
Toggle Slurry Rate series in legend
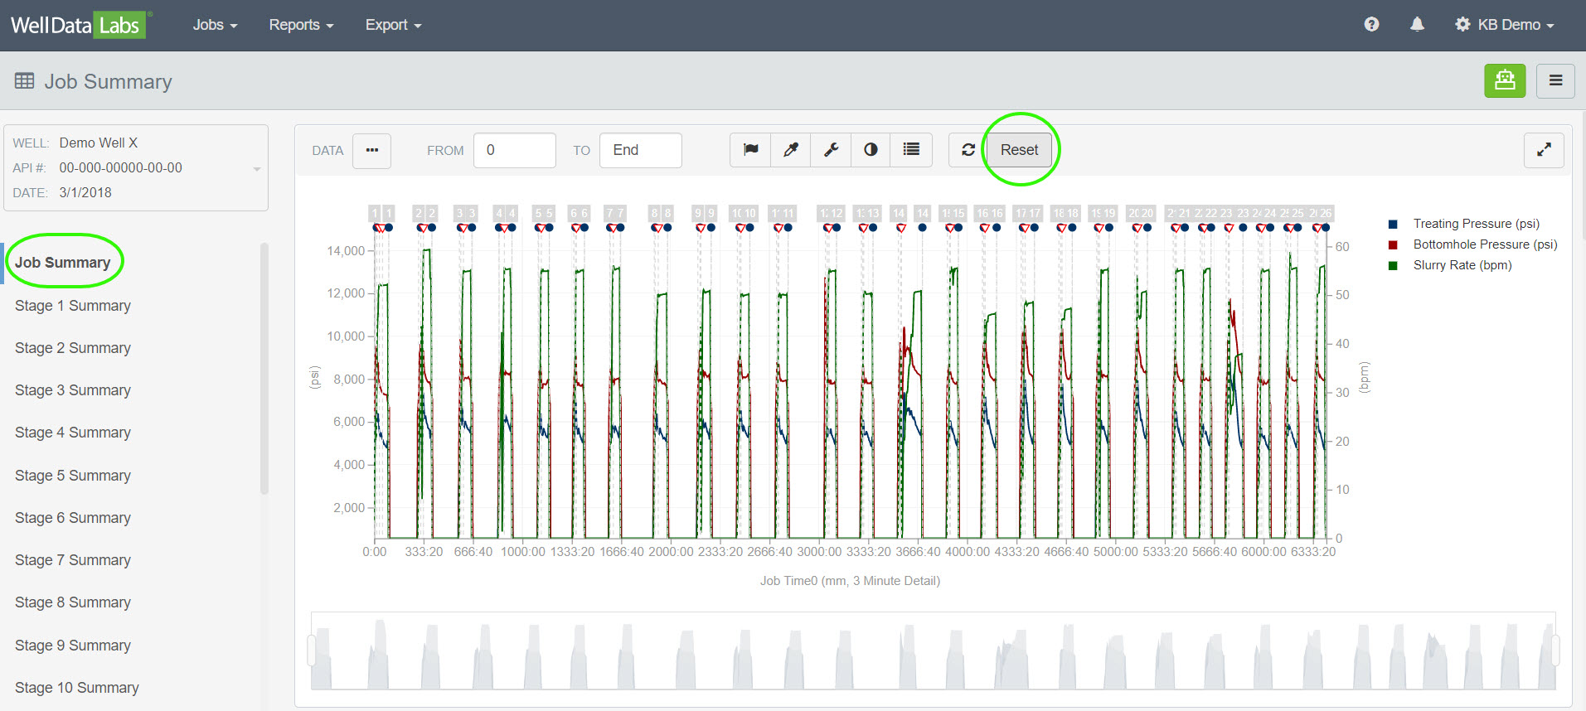[1462, 265]
